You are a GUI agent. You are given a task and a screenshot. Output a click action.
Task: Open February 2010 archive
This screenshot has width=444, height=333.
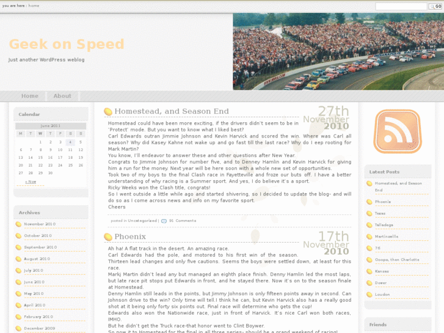(x=38, y=317)
